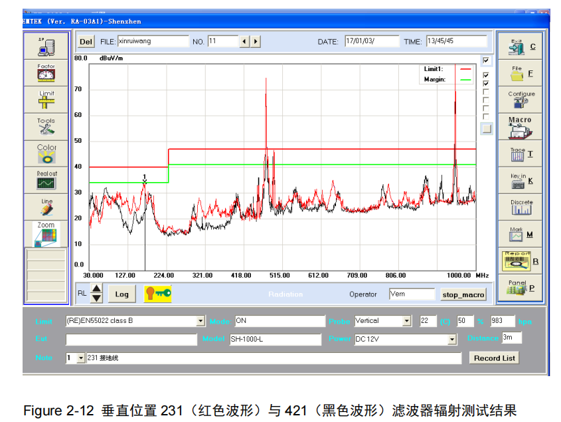This screenshot has width=561, height=422.
Task: Click the Model SH-1000-L input field
Action: click(275, 340)
